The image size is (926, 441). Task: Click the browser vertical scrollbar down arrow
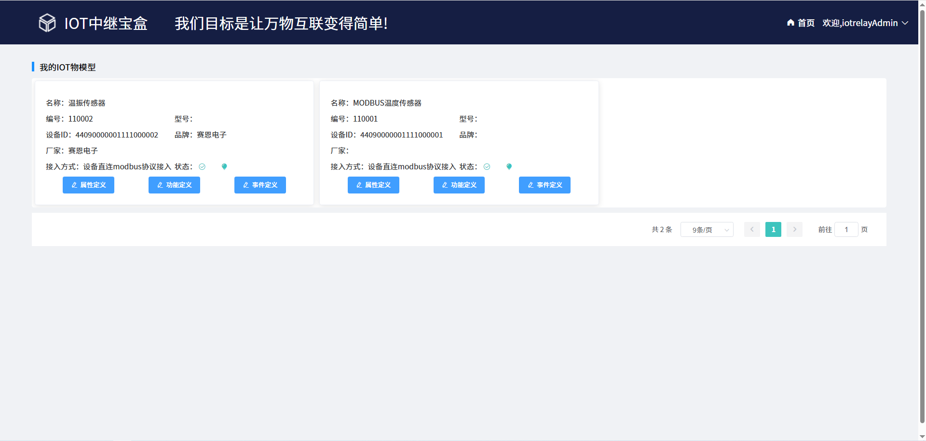(922, 437)
